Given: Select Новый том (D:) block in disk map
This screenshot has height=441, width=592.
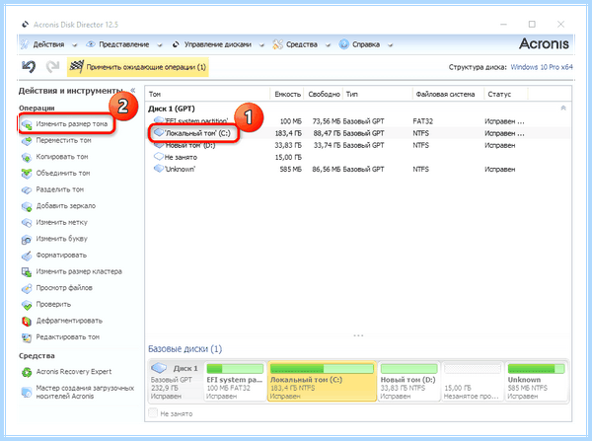Looking at the screenshot, I should 408,382.
